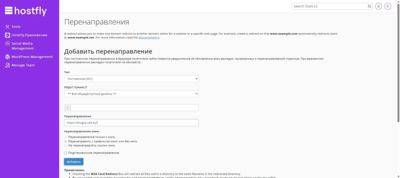Click the Перенаправление URL field
The width and height of the screenshot is (400, 178).
[x=131, y=123]
